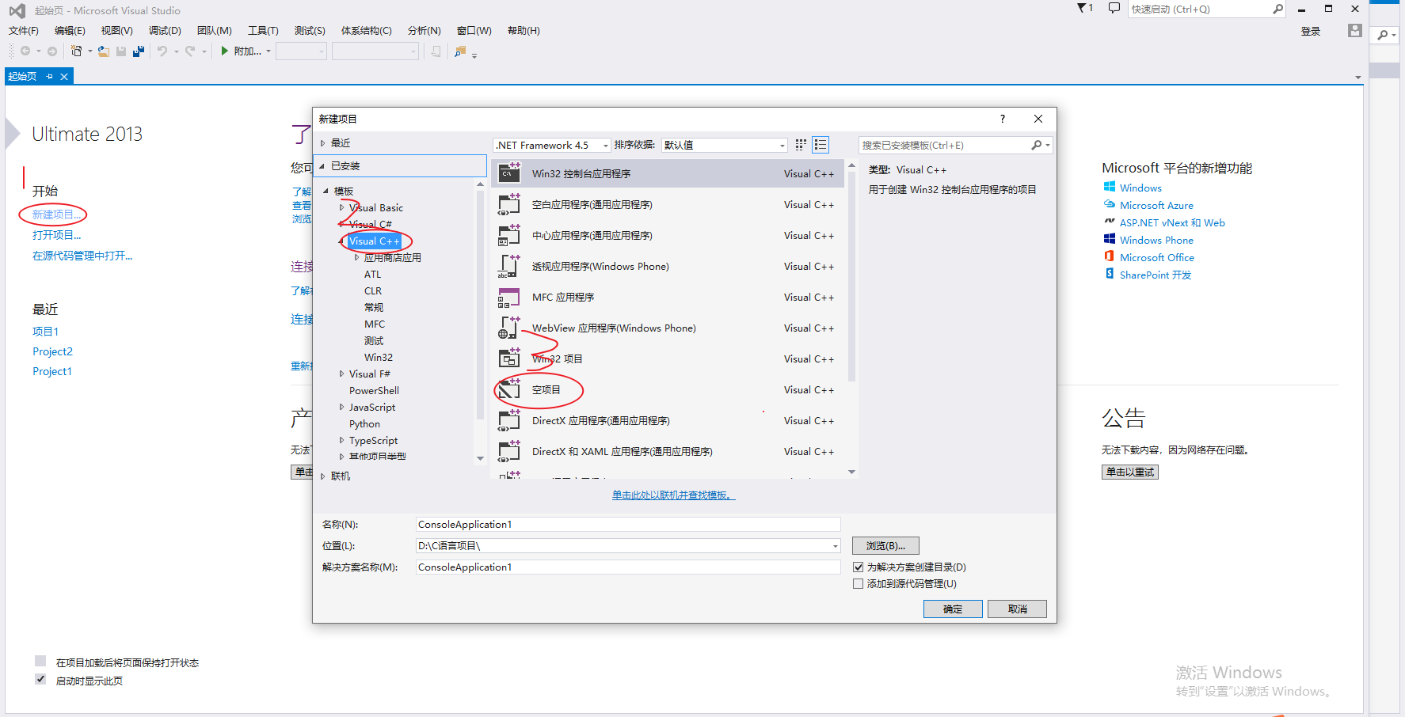Select the Python tree item
Screen dimensions: 1405x717
[364, 424]
